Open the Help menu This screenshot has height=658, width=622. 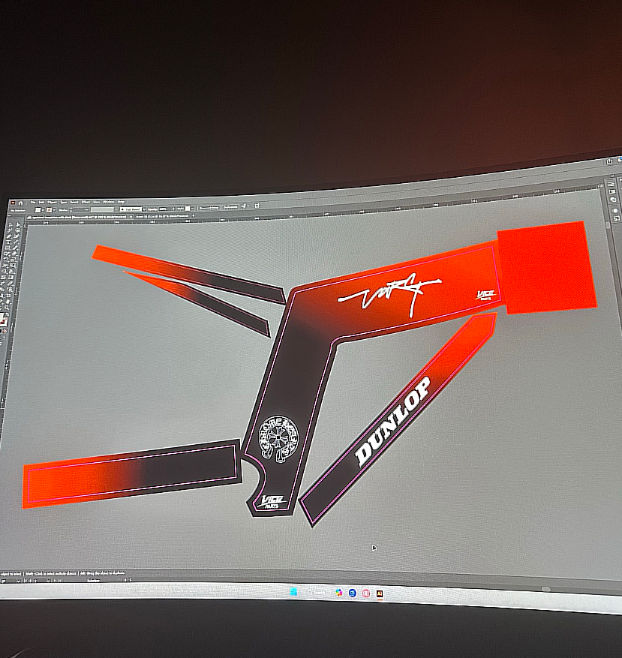click(121, 202)
